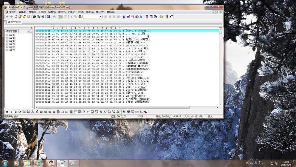Open the 编辑(E) menu

click(x=22, y=12)
